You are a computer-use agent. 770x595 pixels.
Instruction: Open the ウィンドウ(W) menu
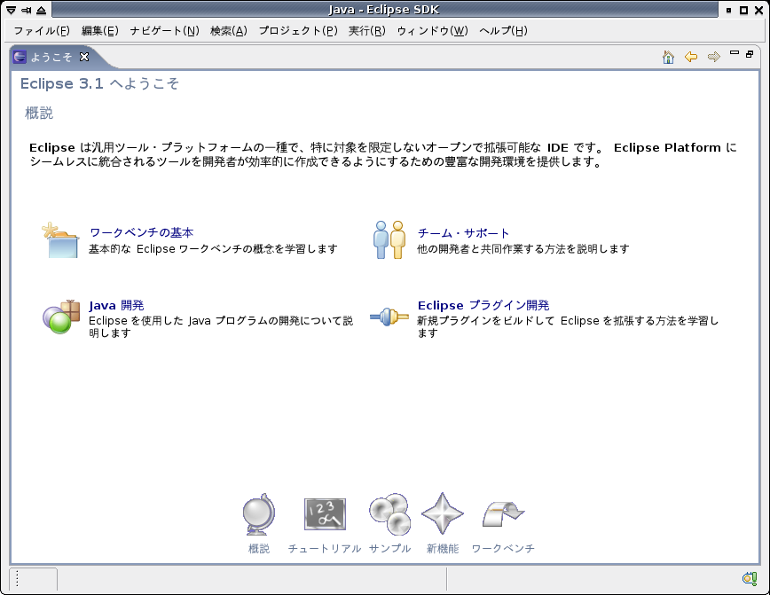432,31
